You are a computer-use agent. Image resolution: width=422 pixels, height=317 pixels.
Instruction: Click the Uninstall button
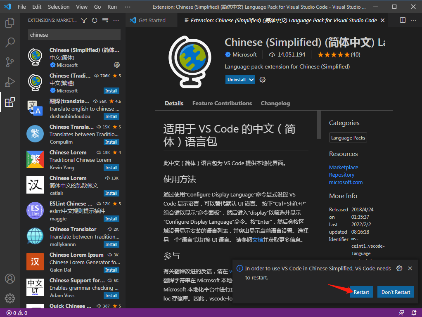[x=236, y=80]
